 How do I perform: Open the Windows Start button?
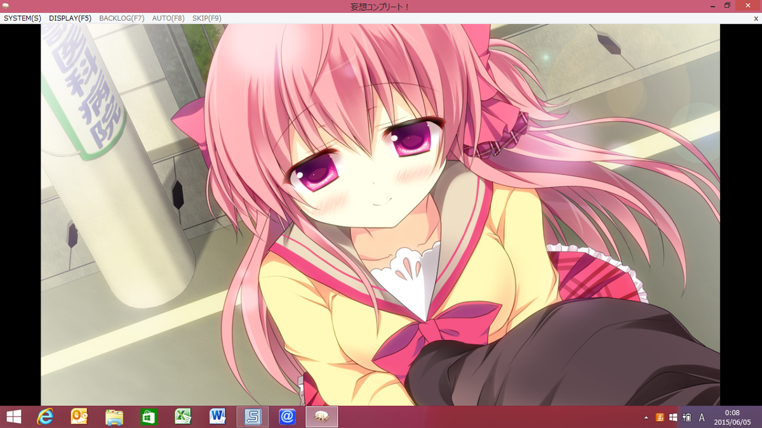[x=13, y=417]
